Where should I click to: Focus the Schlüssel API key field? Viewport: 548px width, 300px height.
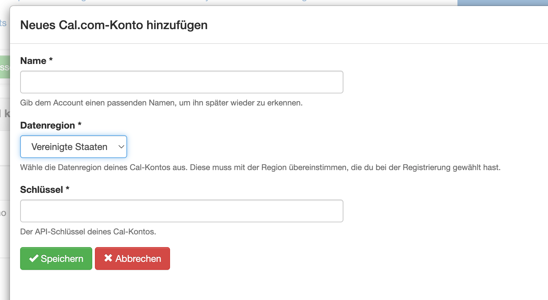(x=181, y=211)
